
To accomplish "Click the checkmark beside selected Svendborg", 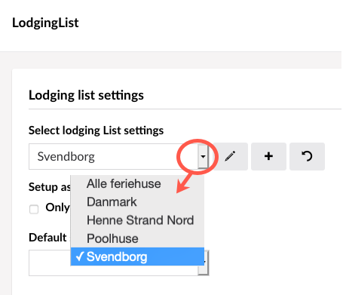I will [80, 257].
